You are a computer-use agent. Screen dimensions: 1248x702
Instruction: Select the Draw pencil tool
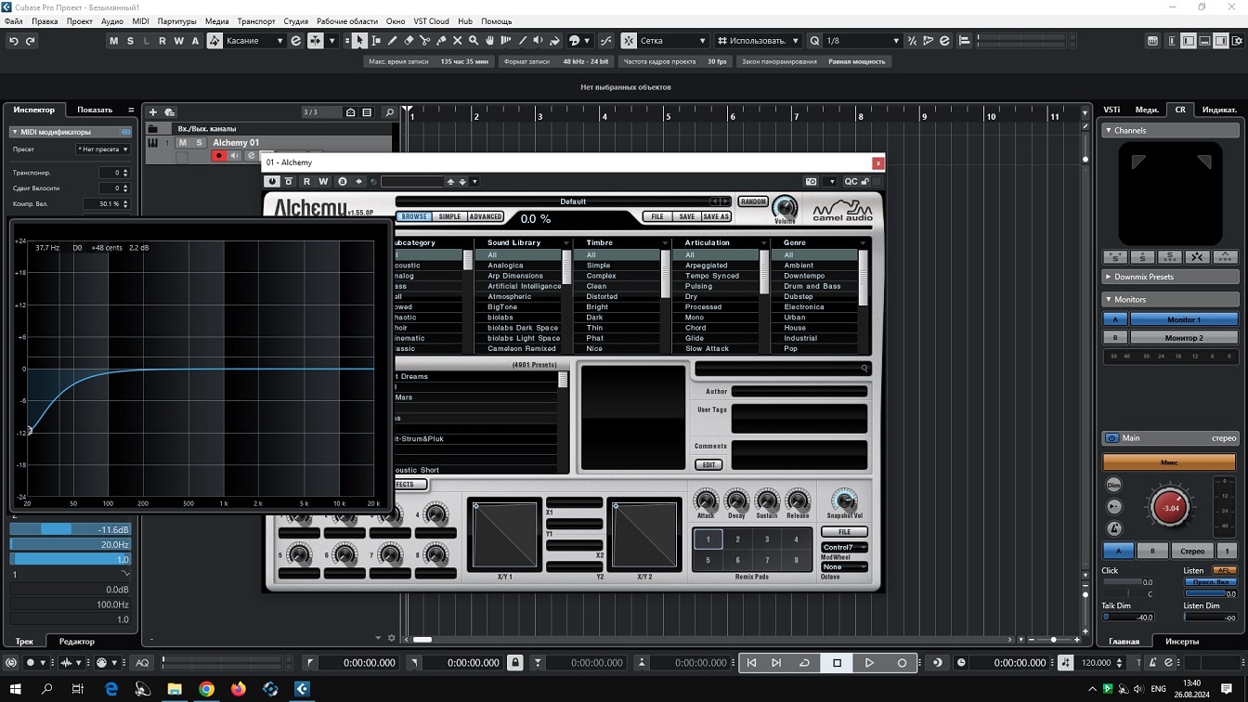tap(393, 41)
